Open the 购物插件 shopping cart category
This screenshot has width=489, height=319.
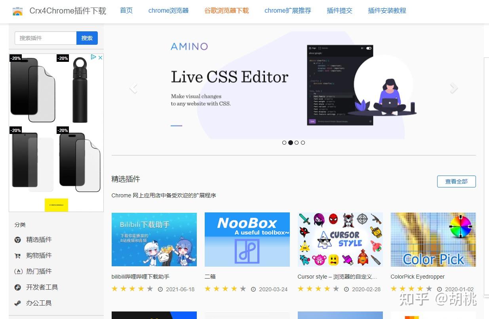click(18, 255)
